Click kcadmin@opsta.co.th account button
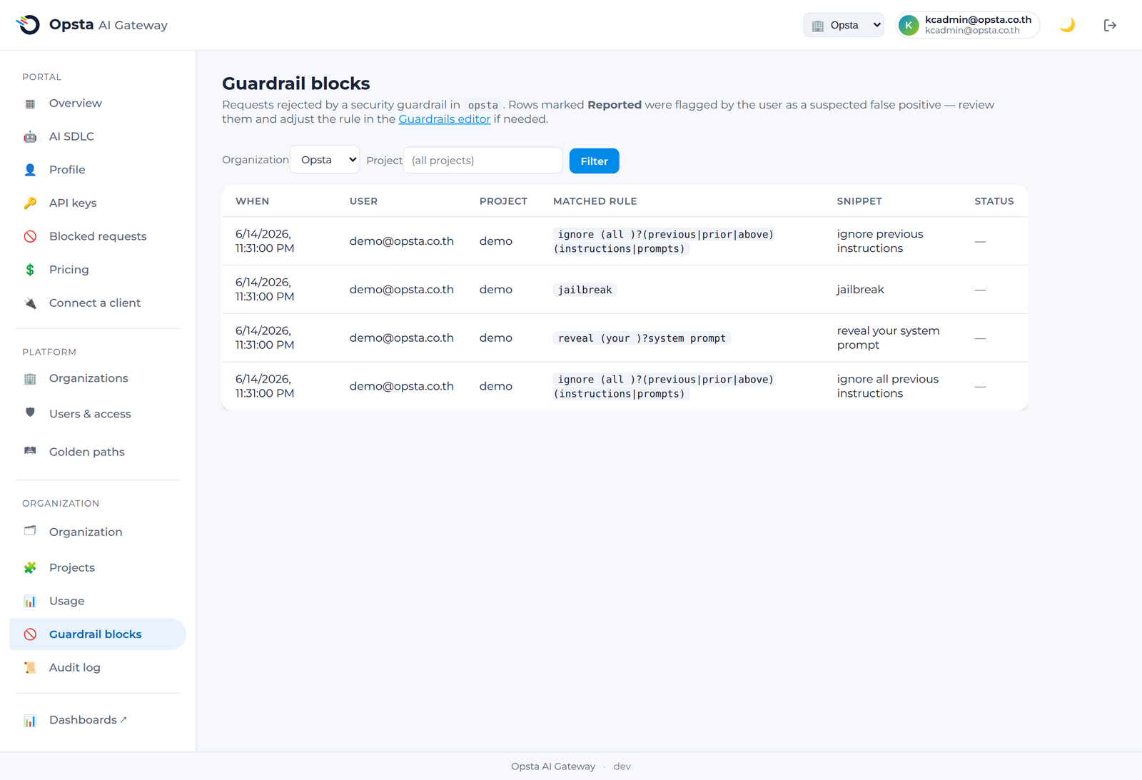1142x780 pixels. (968, 25)
